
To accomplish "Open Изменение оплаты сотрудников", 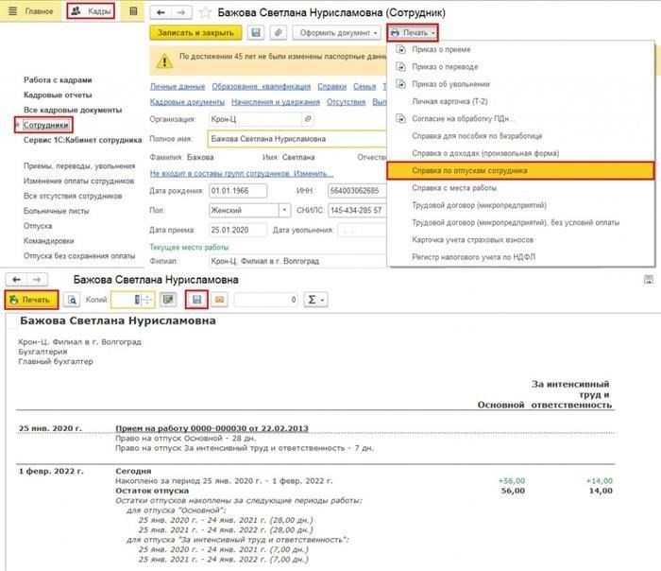I will (78, 182).
